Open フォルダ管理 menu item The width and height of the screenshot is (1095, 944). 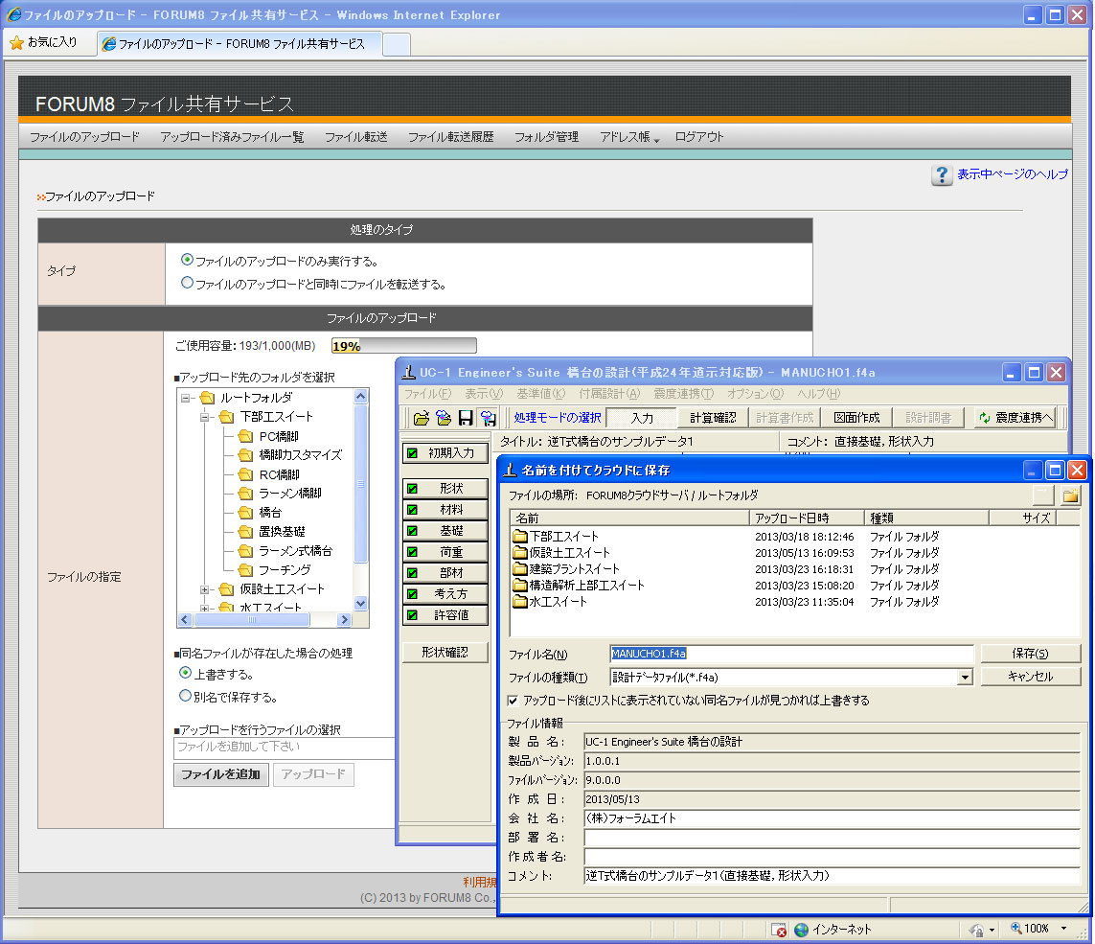pos(546,137)
